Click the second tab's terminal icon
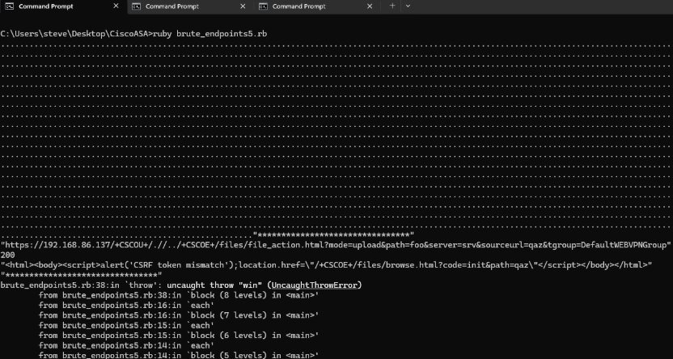This screenshot has width=673, height=359. (x=136, y=6)
